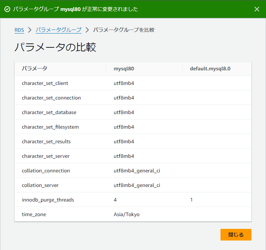
Task: Dismiss the green success notification banner
Action: tap(257, 9)
